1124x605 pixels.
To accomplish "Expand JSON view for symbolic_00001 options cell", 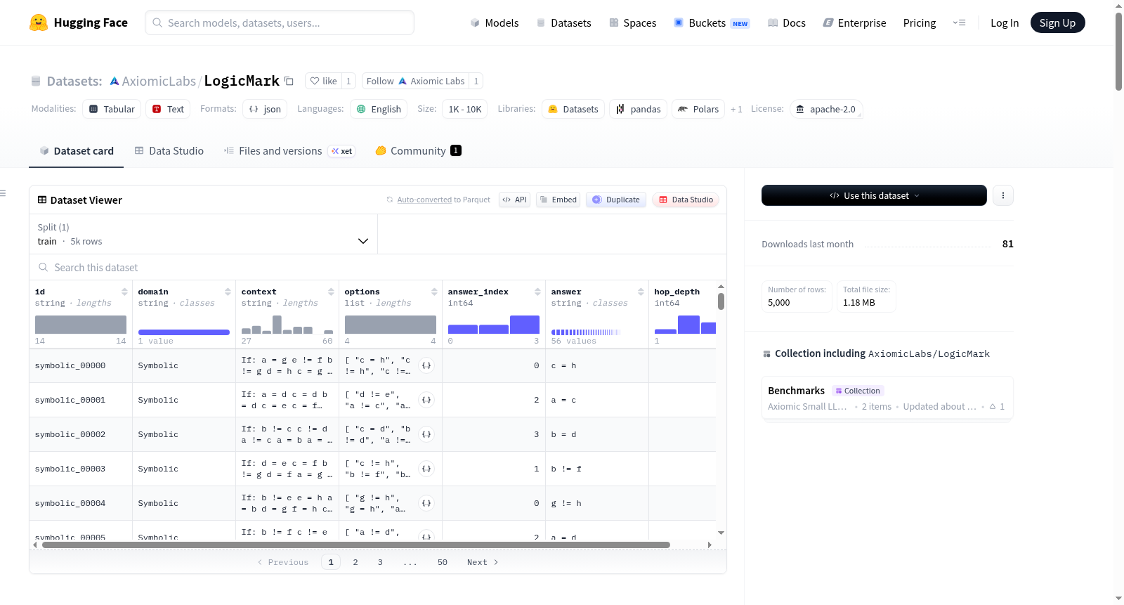I will pos(426,400).
